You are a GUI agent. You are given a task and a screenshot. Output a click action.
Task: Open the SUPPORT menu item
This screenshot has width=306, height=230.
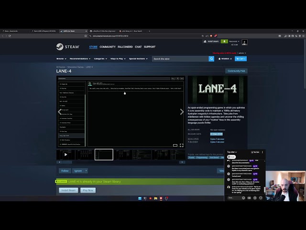pyautogui.click(x=150, y=47)
